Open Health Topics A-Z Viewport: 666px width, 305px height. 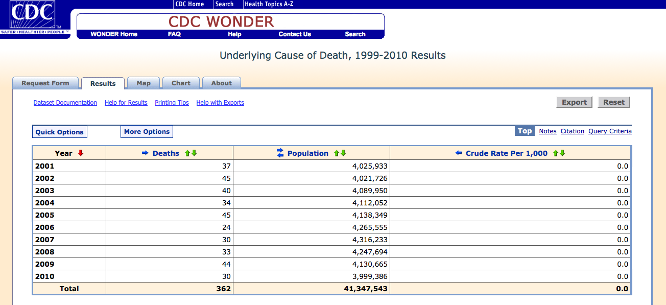point(269,4)
